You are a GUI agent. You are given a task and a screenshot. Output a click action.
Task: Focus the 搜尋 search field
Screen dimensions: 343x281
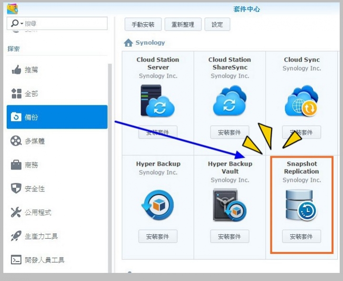[57, 23]
